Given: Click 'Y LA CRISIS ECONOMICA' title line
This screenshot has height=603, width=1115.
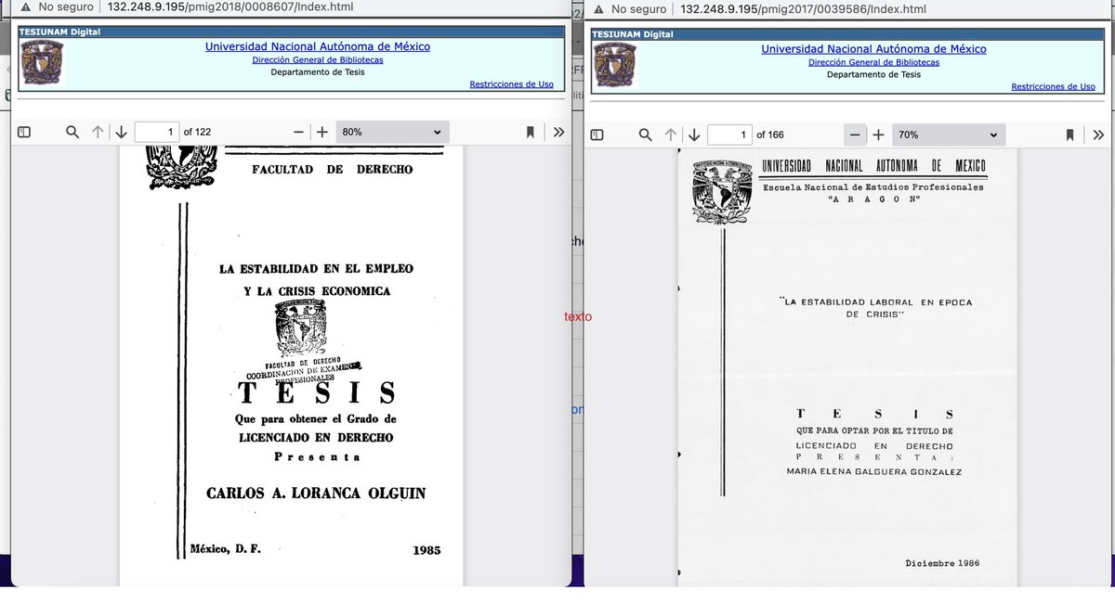Looking at the screenshot, I should pyautogui.click(x=317, y=291).
